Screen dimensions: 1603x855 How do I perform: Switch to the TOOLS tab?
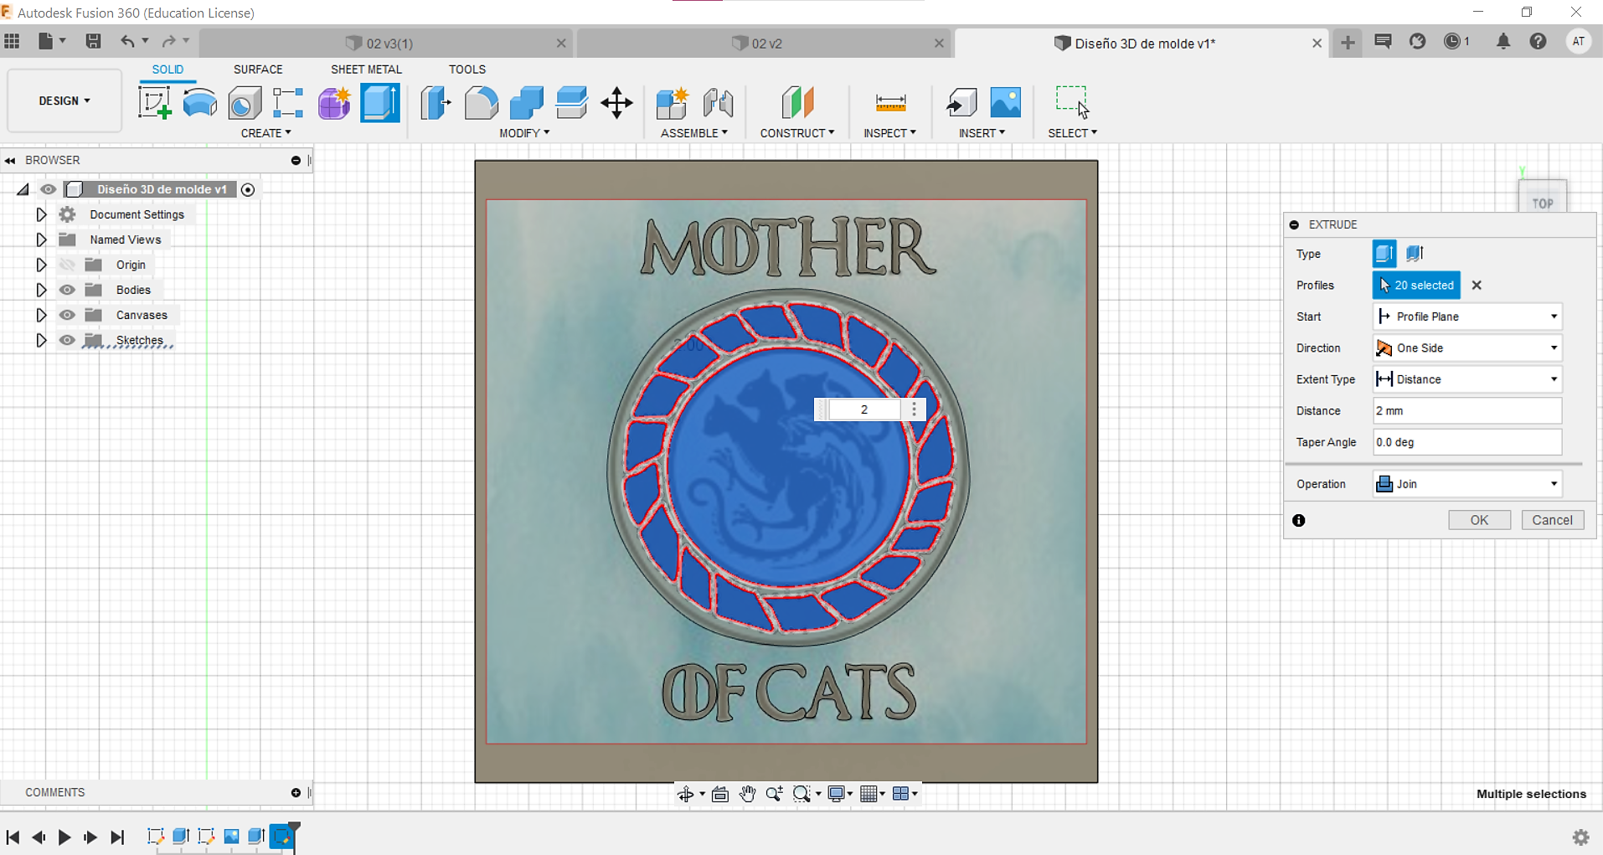[x=467, y=70]
